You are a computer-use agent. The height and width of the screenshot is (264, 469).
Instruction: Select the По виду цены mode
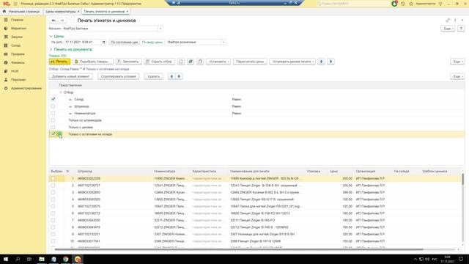pos(152,43)
